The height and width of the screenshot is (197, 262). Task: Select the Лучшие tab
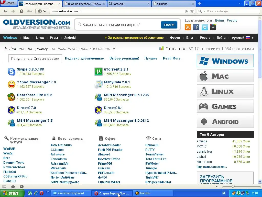tap(151, 58)
